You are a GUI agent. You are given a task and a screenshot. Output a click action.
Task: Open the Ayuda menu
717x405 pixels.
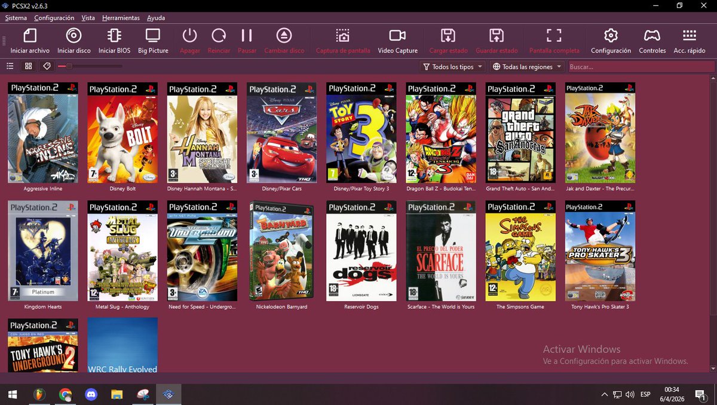pos(156,18)
